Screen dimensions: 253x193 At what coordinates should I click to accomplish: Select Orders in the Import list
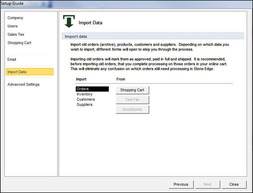(x=92, y=89)
